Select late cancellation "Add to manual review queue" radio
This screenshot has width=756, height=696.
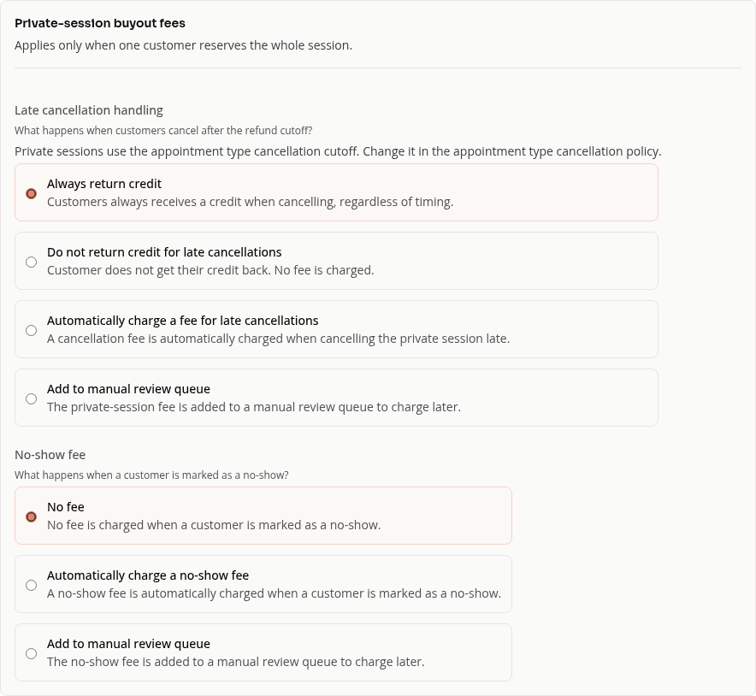32,398
